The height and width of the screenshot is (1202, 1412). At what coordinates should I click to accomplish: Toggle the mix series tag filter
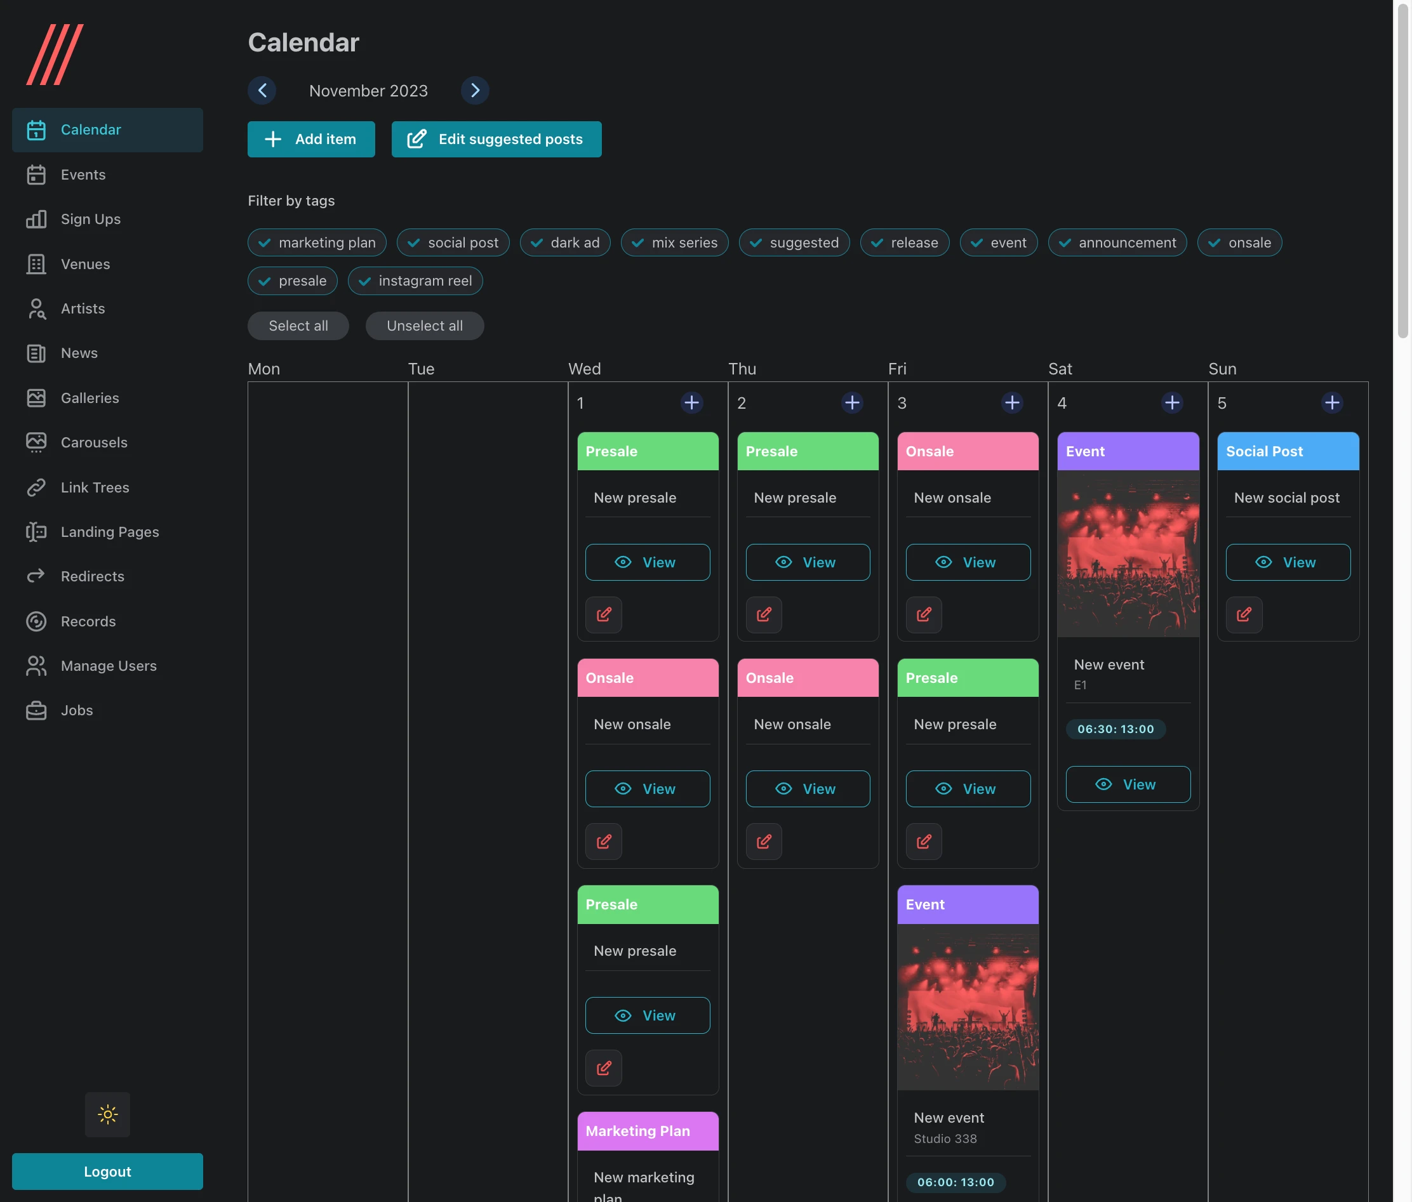tap(675, 242)
